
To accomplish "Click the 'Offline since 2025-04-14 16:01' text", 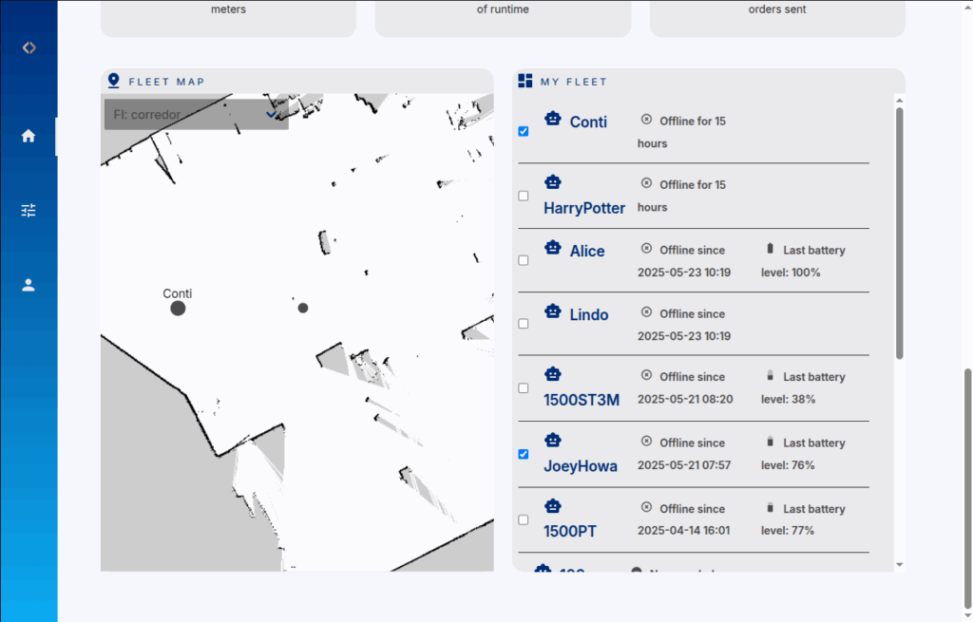I will pyautogui.click(x=684, y=519).
